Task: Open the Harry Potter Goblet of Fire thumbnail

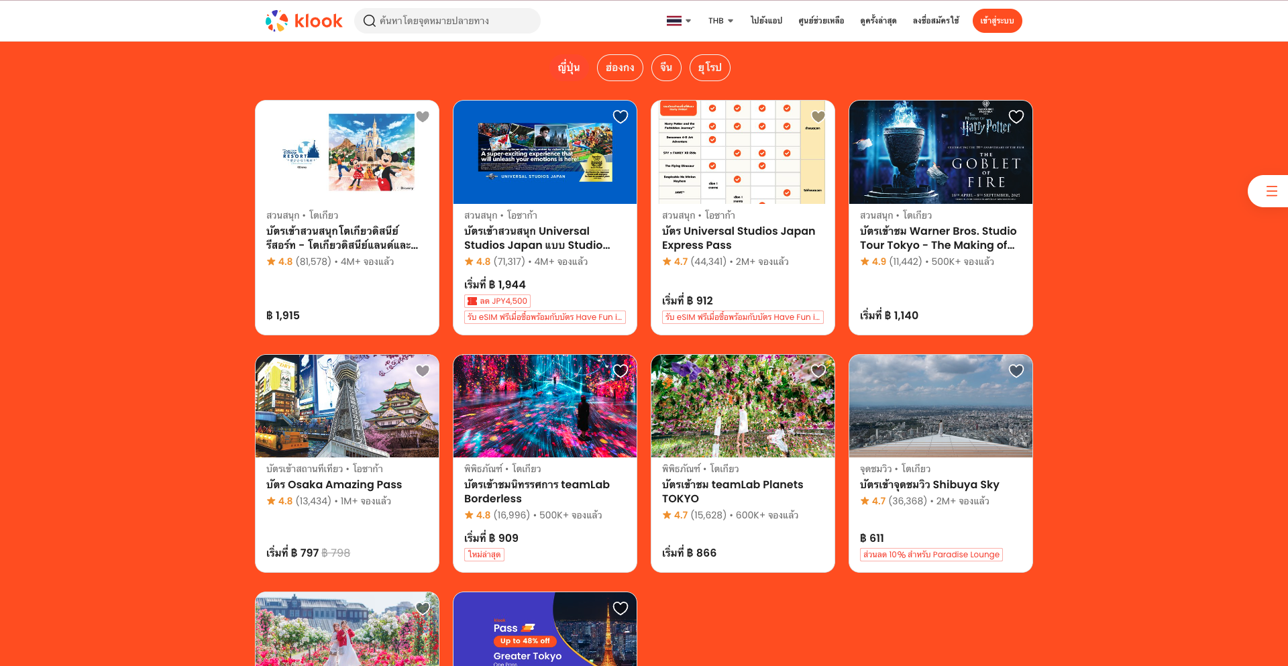Action: (941, 152)
